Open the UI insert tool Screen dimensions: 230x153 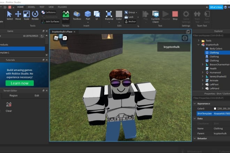97,15
